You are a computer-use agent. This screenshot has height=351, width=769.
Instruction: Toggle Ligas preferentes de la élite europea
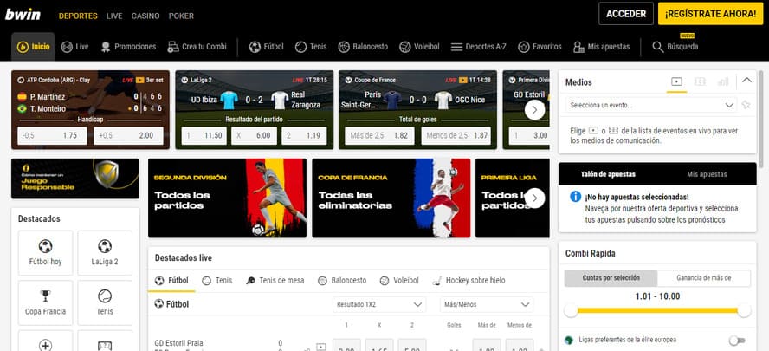click(x=737, y=341)
